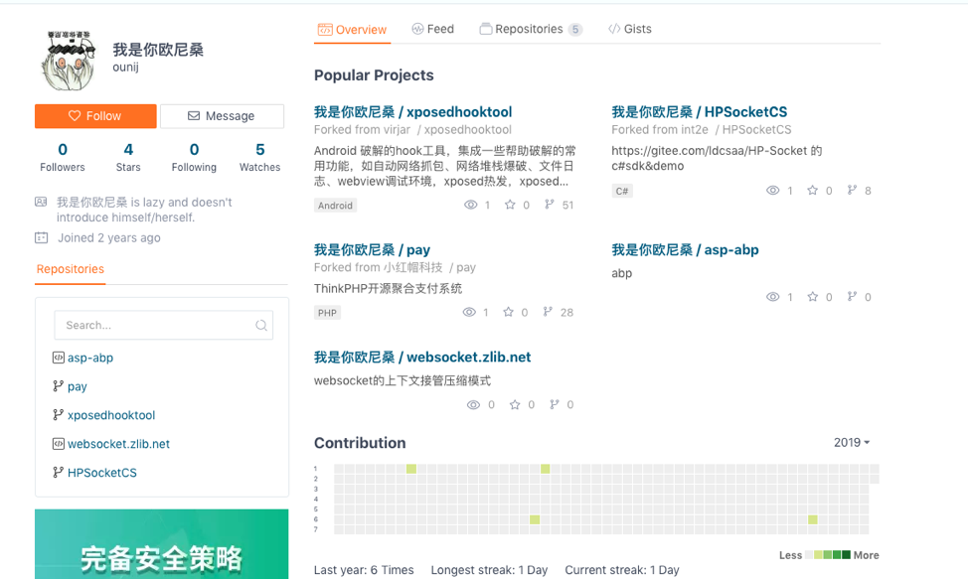Open the Repositories tab with 5 count

pos(531,29)
